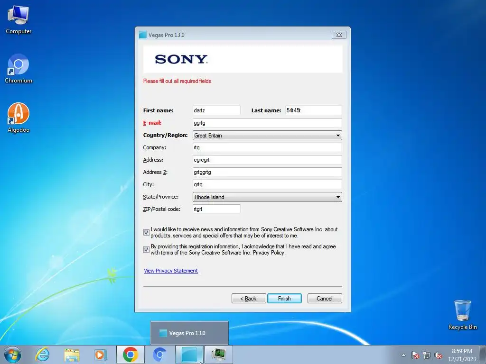Click the Back button

[249, 299]
